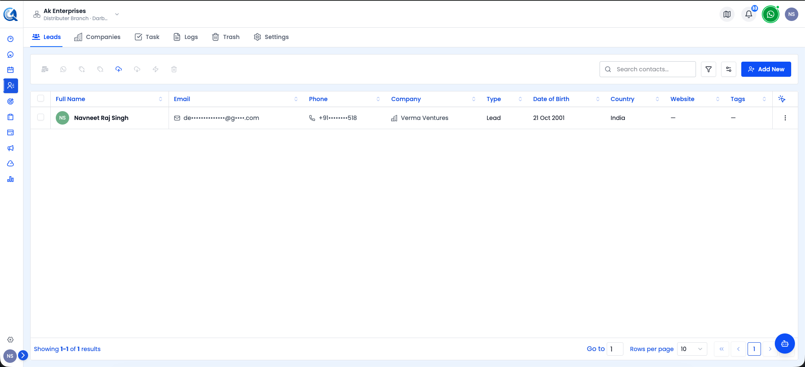Open the bar chart reports icon in sidebar

(x=10, y=179)
